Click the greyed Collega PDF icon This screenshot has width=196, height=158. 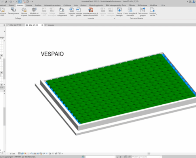[x=44, y=10]
